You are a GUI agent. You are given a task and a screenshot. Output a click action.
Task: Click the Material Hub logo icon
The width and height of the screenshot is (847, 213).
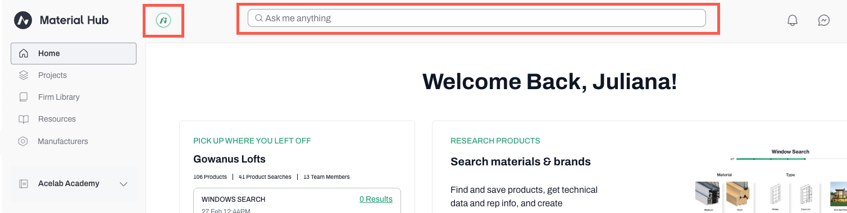[23, 20]
